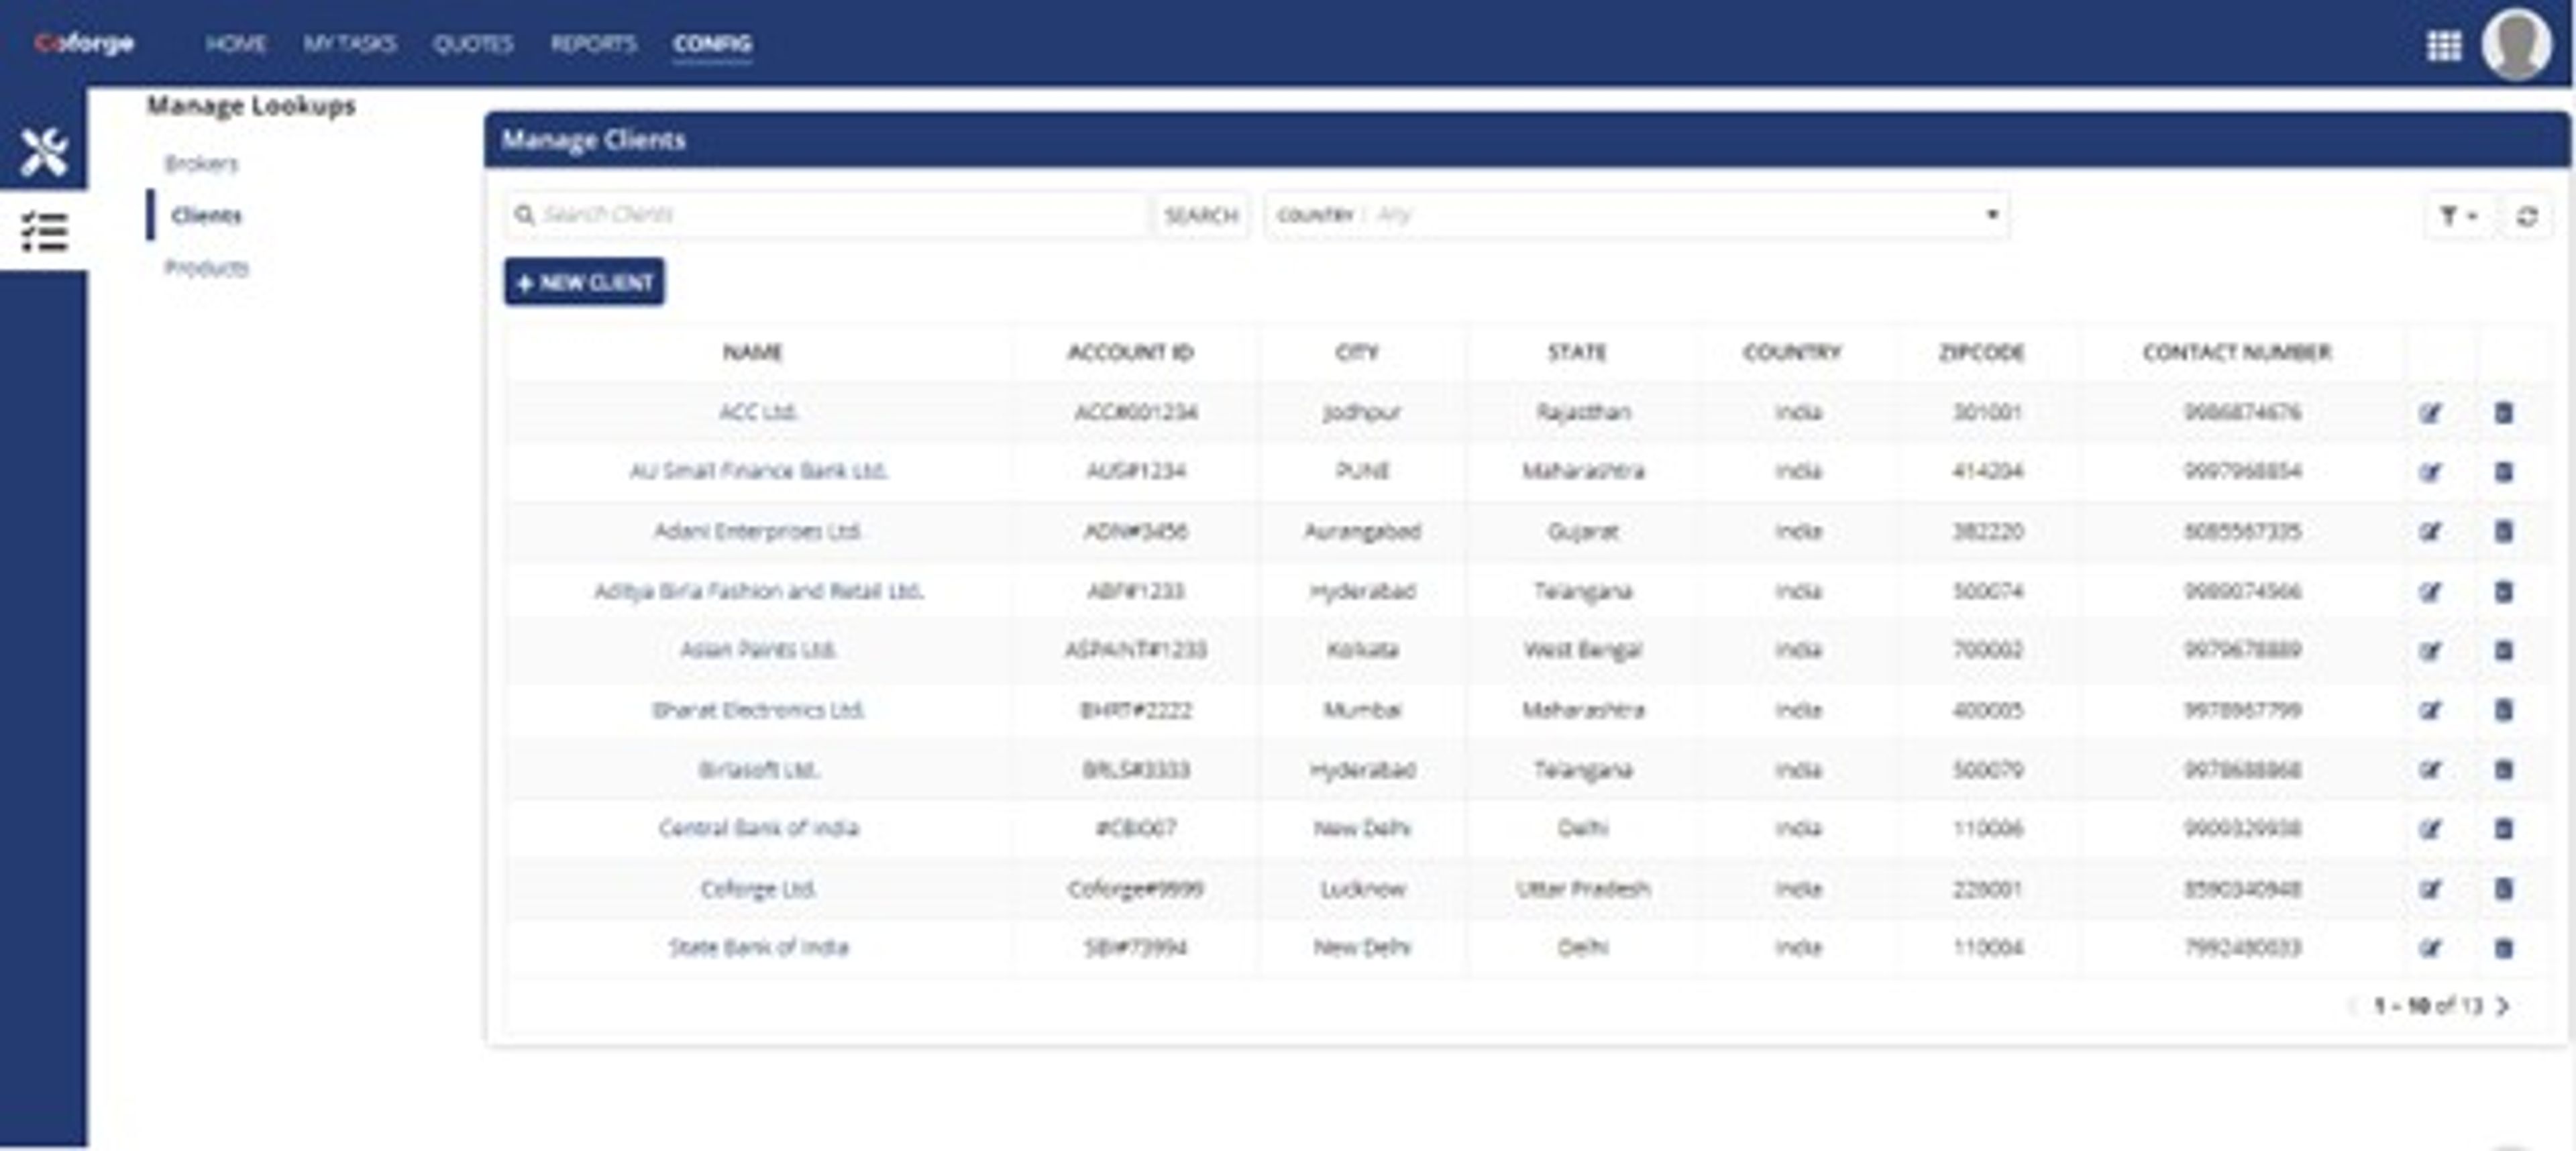The width and height of the screenshot is (2576, 1151).
Task: Select Products in Manage Lookups
Action: [x=206, y=268]
